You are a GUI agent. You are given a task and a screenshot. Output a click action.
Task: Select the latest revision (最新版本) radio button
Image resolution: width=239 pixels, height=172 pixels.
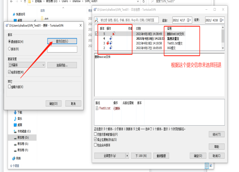coord(9,41)
